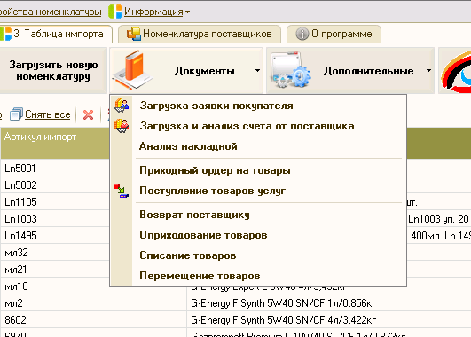The width and height of the screenshot is (471, 337).
Task: Select cell Ln1105
Action: click(x=55, y=202)
